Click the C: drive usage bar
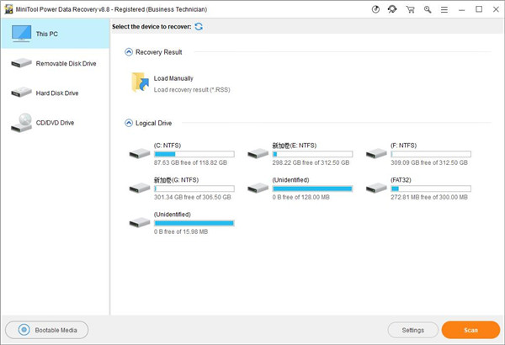 pos(194,154)
